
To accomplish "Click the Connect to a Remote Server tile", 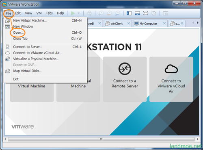I will [125, 79].
